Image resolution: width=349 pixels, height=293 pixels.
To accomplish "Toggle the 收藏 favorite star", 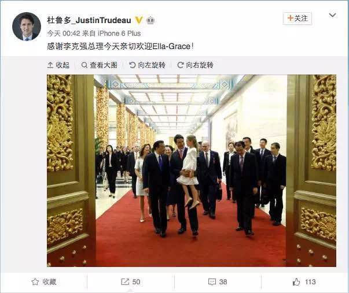I will pyautogui.click(x=44, y=282).
